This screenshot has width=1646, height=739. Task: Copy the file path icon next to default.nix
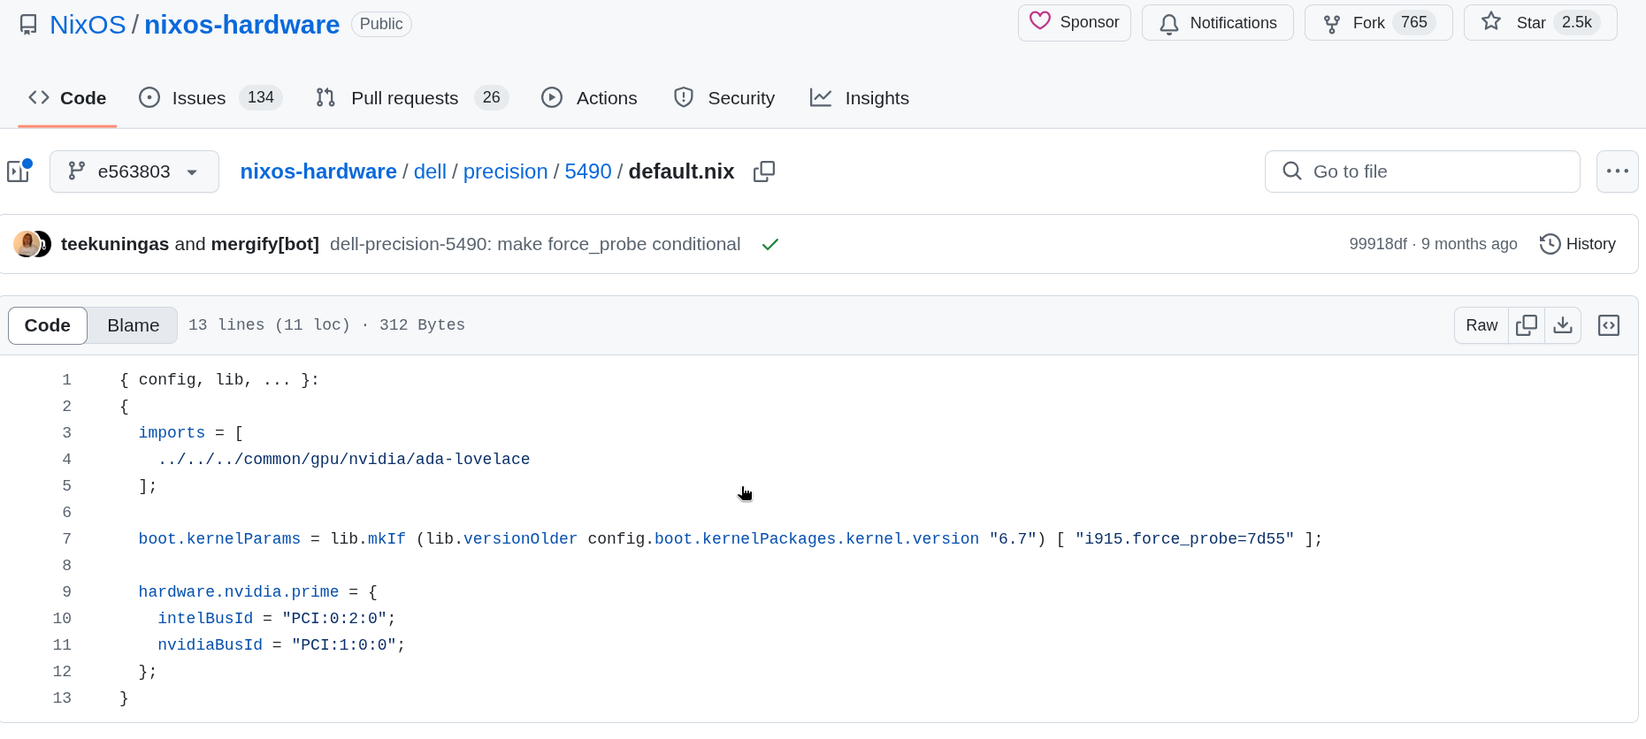763,171
